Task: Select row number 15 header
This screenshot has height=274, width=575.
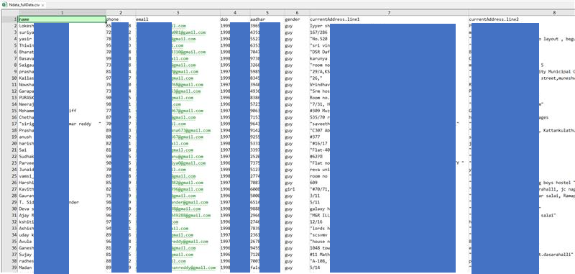Action: tap(9, 111)
